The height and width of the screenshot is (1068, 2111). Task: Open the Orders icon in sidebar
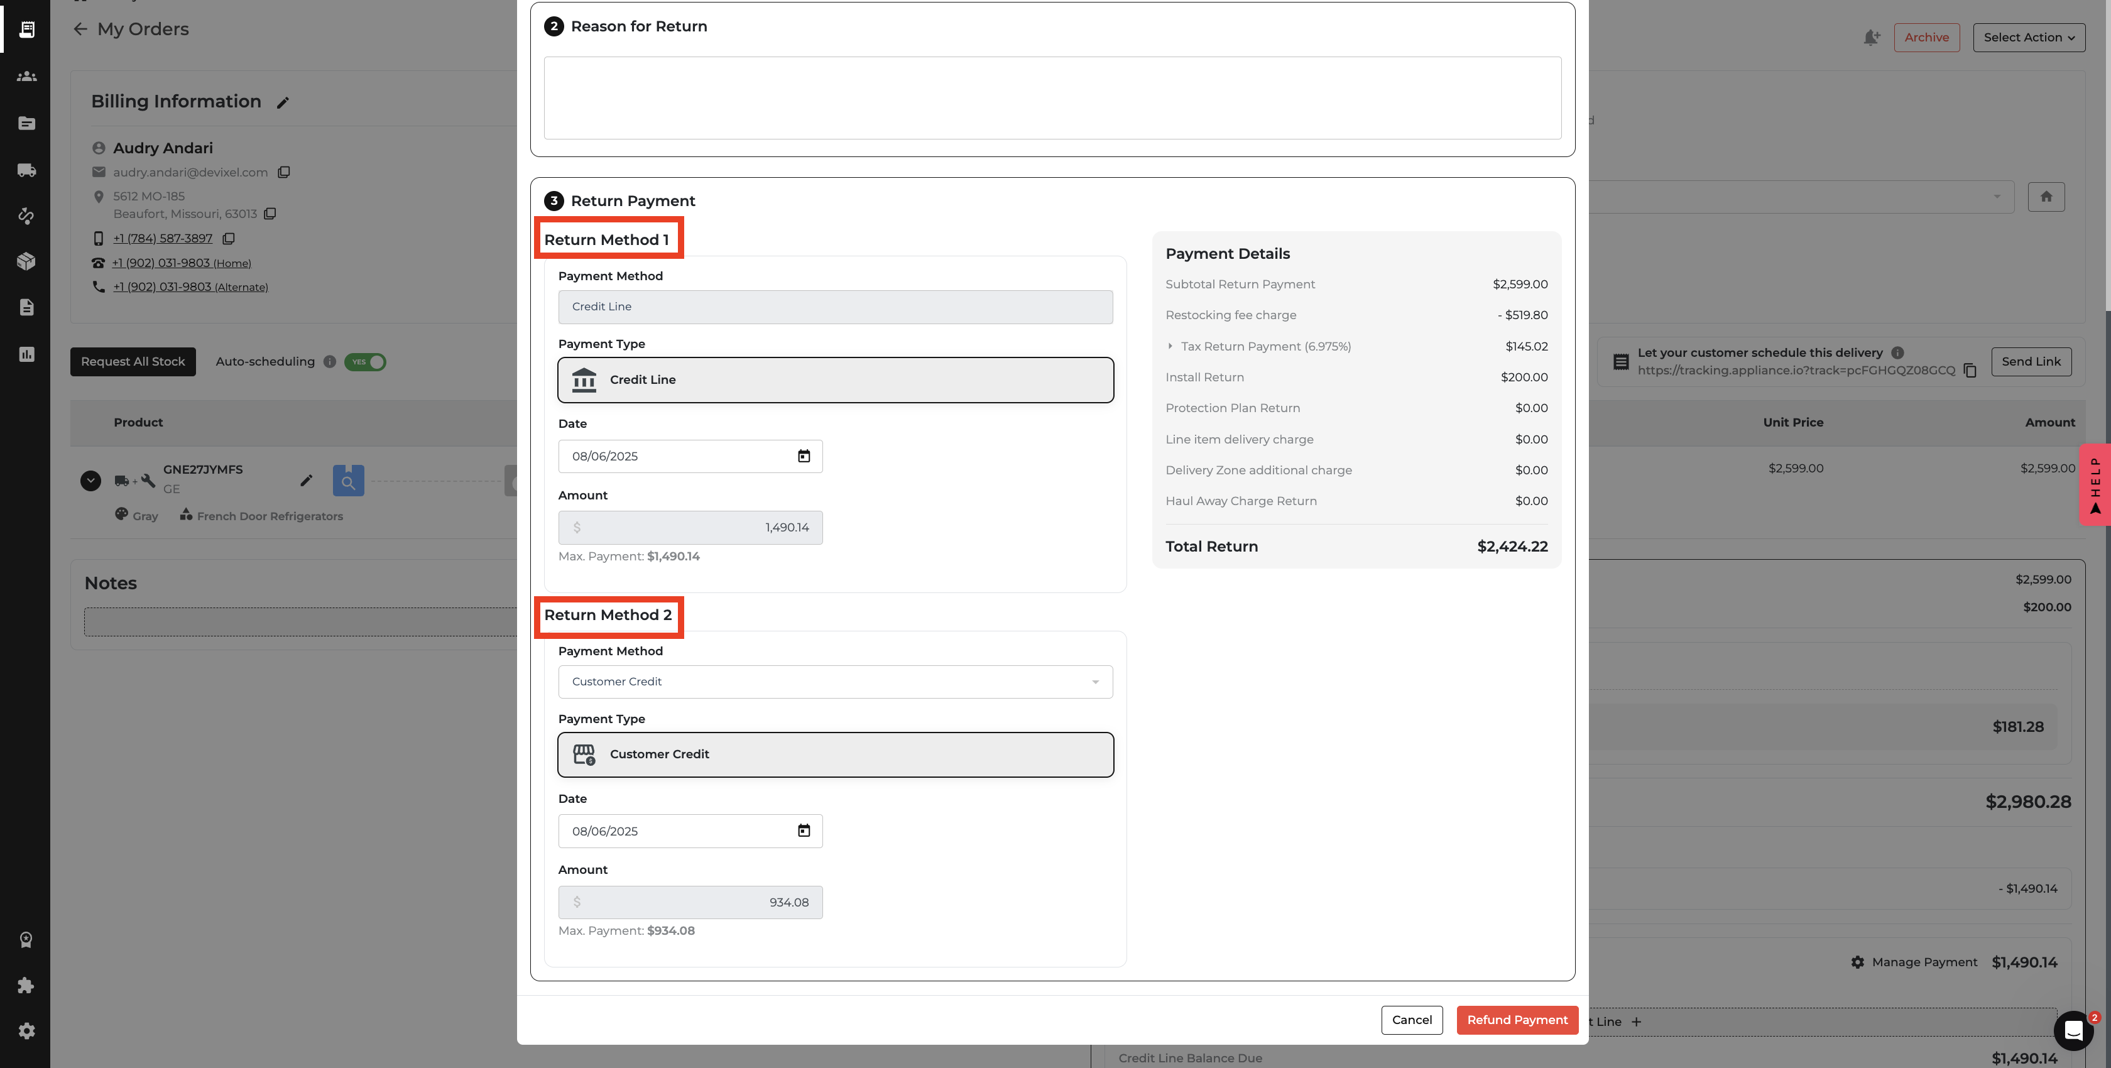point(26,30)
